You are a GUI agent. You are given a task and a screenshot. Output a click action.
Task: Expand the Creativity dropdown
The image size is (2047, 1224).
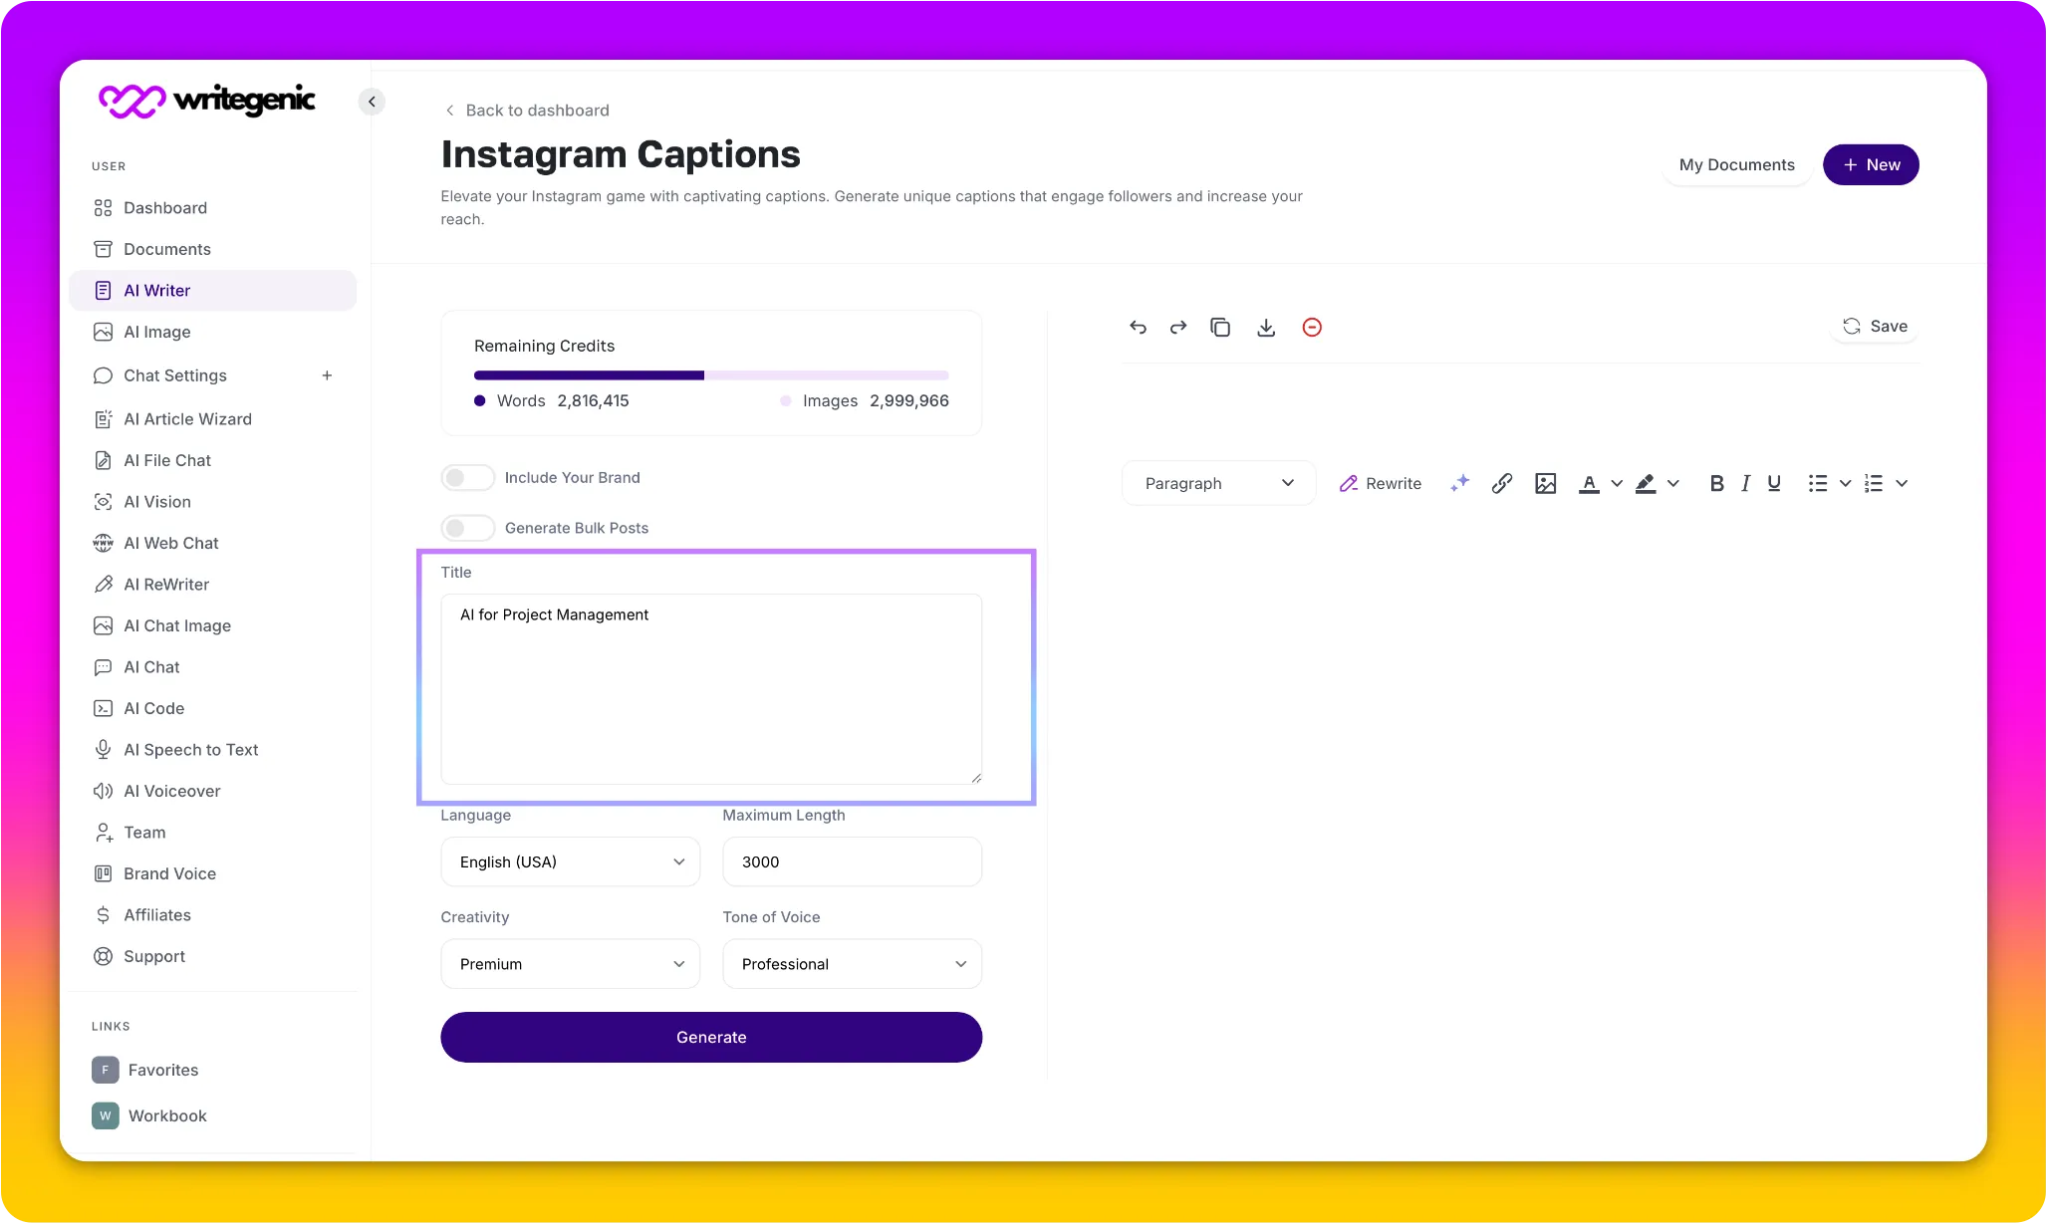point(570,963)
